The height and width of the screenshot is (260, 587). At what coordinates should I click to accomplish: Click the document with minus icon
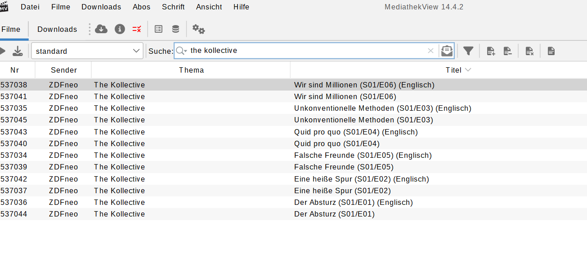coord(507,51)
